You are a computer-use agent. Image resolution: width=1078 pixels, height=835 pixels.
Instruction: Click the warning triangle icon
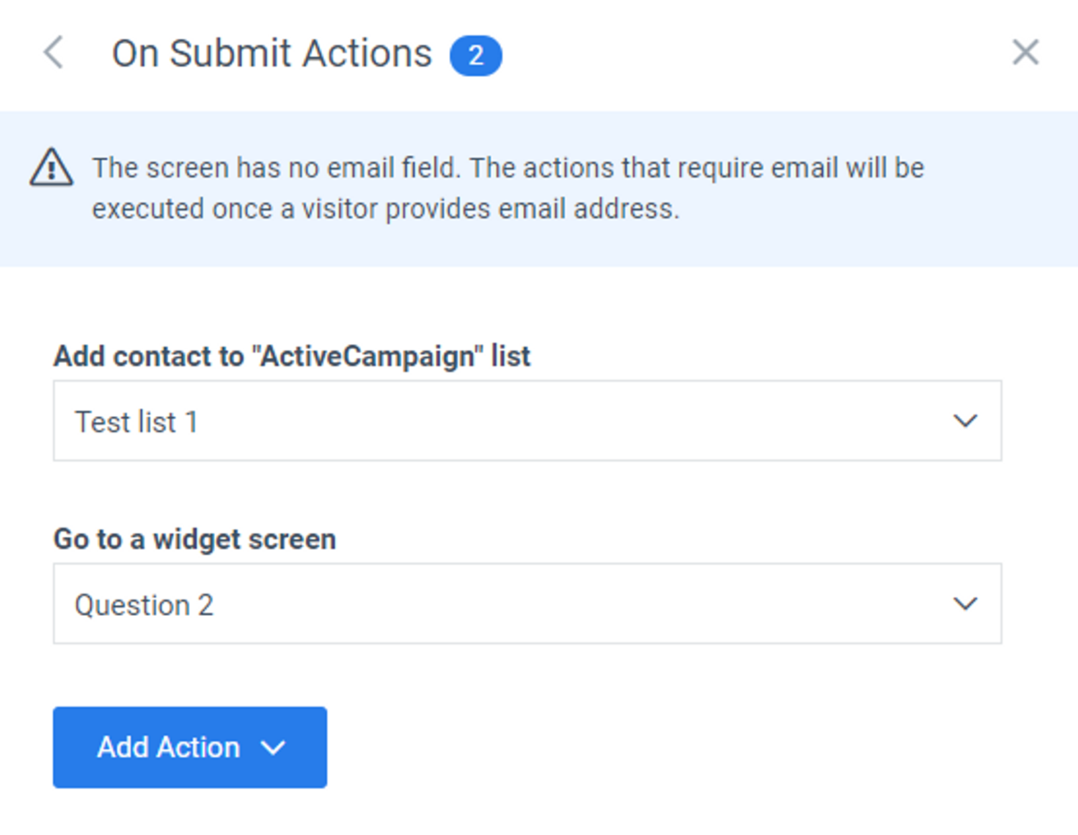coord(51,167)
